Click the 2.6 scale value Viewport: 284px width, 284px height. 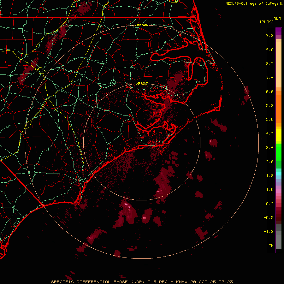[270, 162]
